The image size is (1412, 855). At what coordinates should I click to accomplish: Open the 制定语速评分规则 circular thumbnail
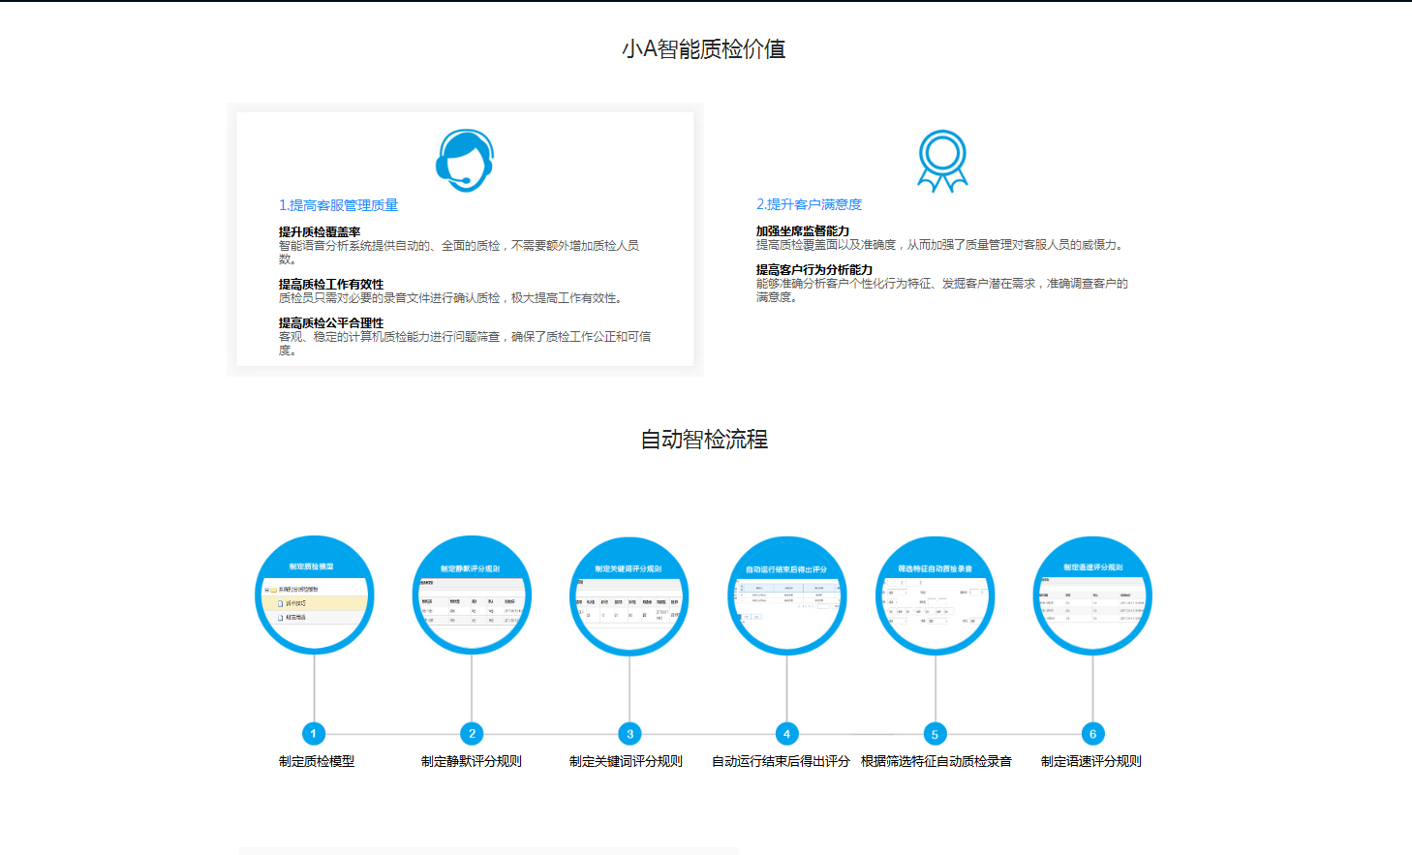pyautogui.click(x=1092, y=595)
